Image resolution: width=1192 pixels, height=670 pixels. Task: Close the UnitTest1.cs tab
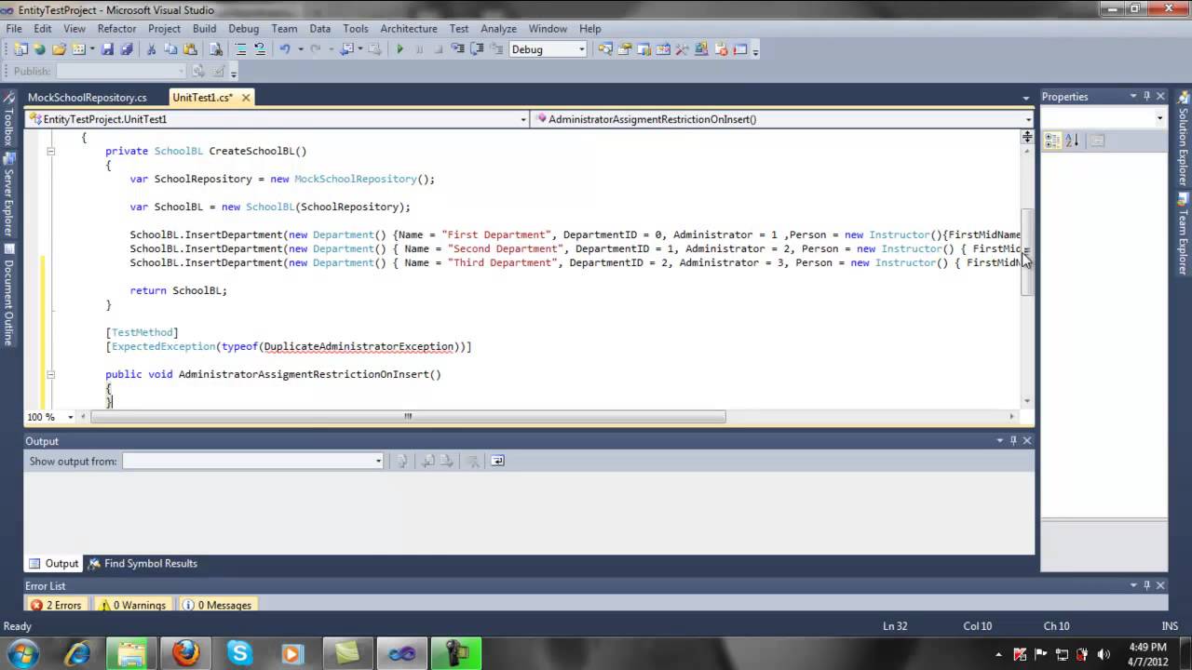pos(246,97)
